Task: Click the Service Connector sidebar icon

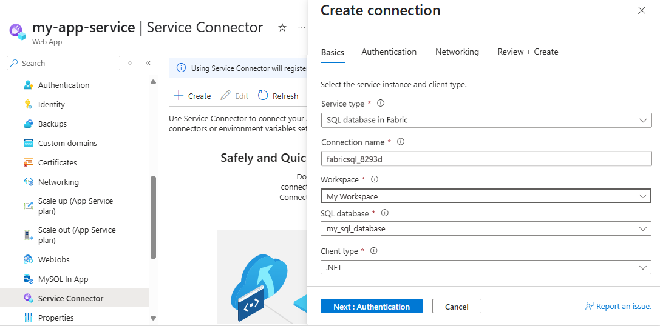Action: [x=28, y=298]
